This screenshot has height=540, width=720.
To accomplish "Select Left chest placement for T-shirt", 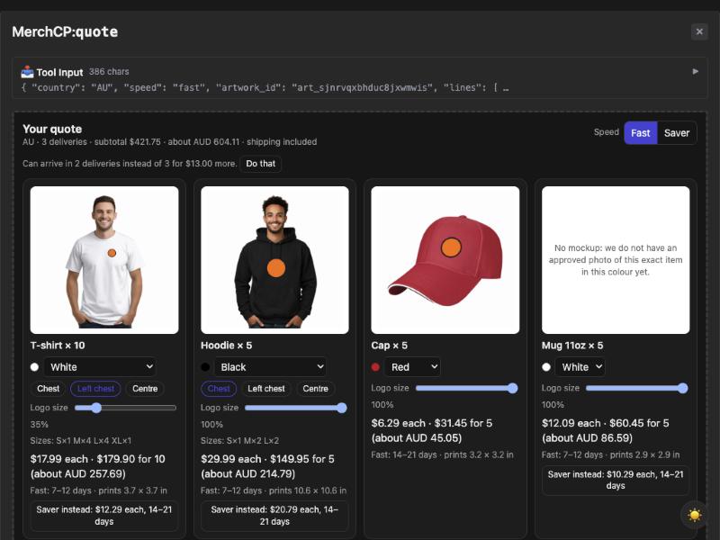I will (95, 389).
